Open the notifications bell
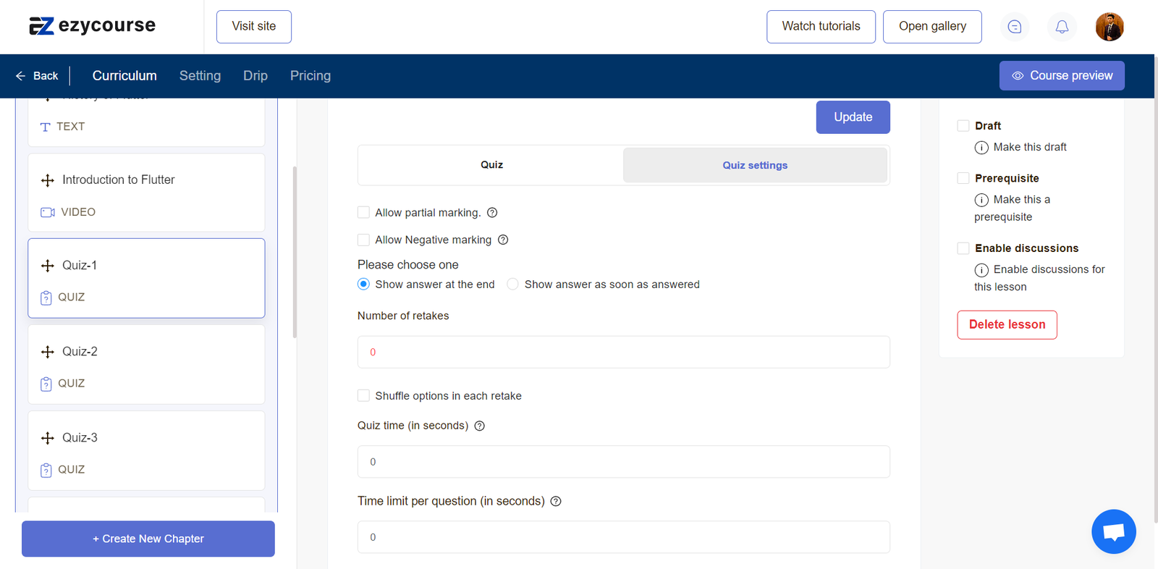This screenshot has height=569, width=1158. 1061,27
